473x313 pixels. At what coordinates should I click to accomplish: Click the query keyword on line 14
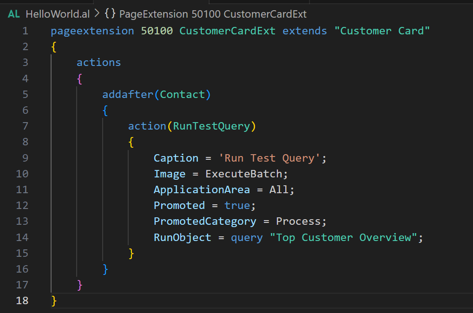(x=247, y=238)
